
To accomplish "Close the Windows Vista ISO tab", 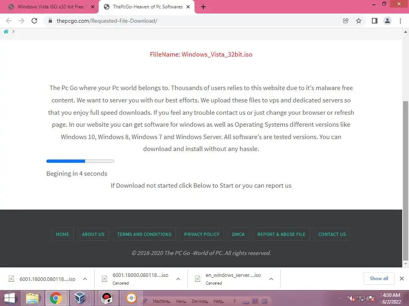I will click(x=93, y=7).
